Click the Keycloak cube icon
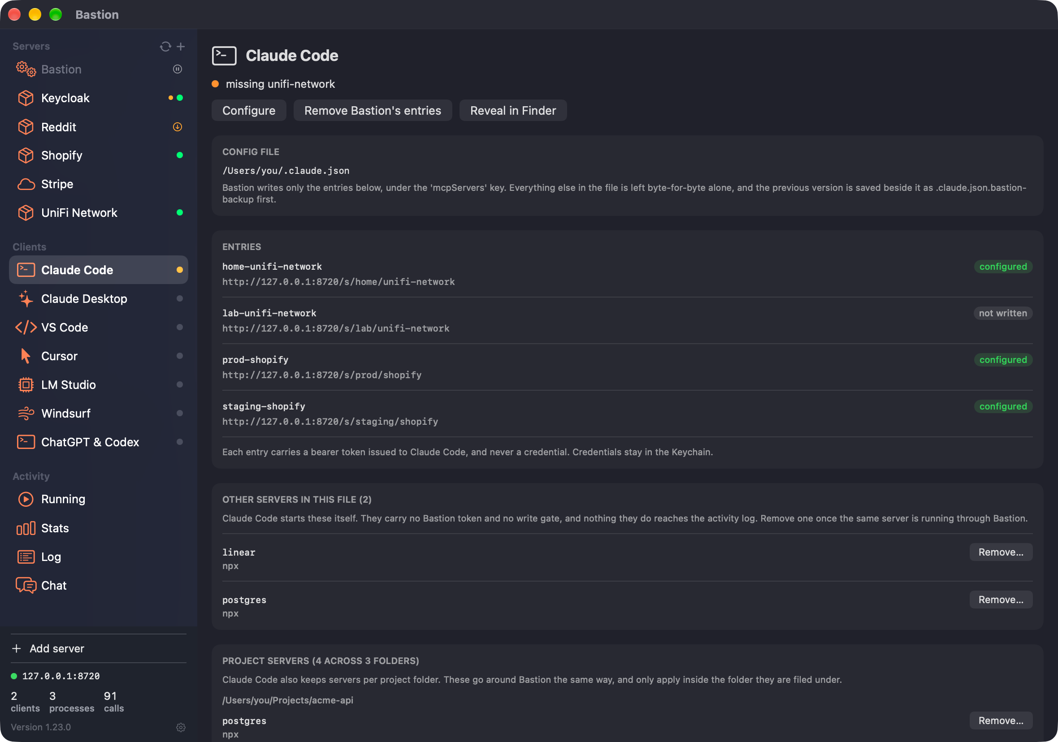 (x=26, y=98)
